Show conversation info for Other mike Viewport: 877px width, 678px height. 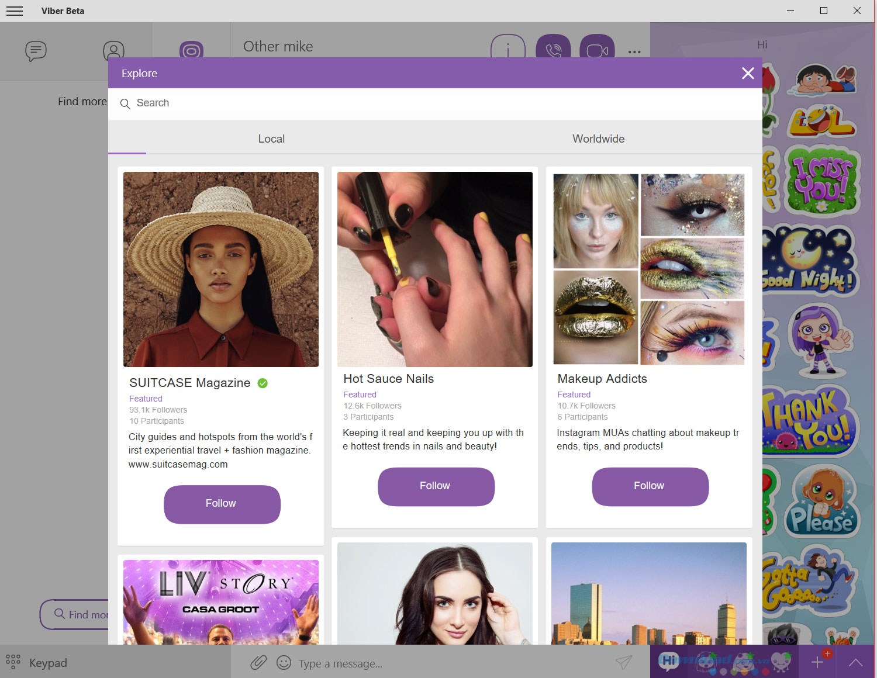(x=507, y=46)
